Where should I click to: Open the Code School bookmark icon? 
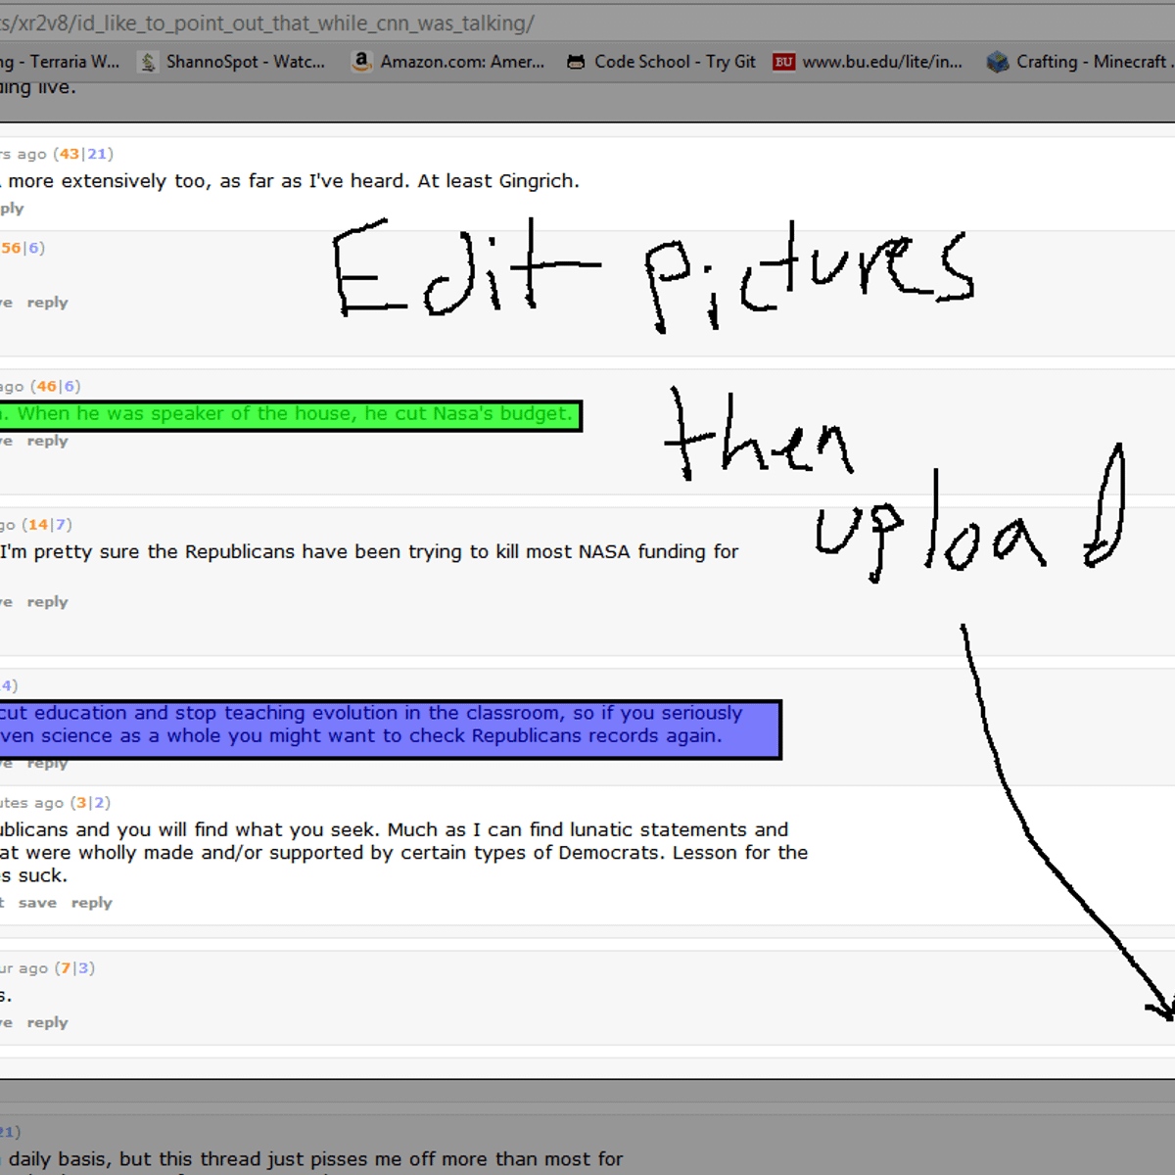click(x=576, y=62)
